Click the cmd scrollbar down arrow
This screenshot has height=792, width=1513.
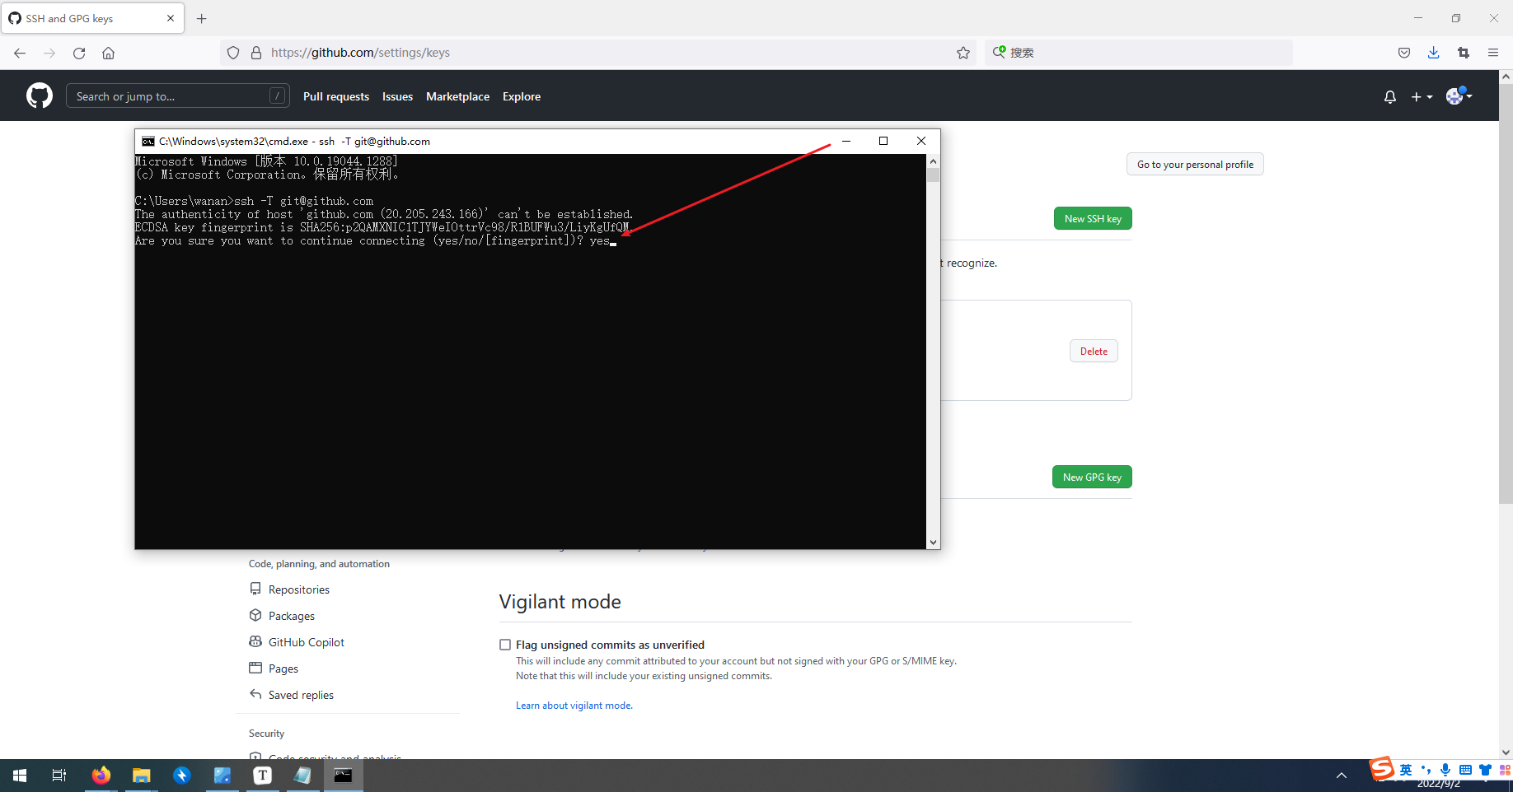[x=933, y=543]
